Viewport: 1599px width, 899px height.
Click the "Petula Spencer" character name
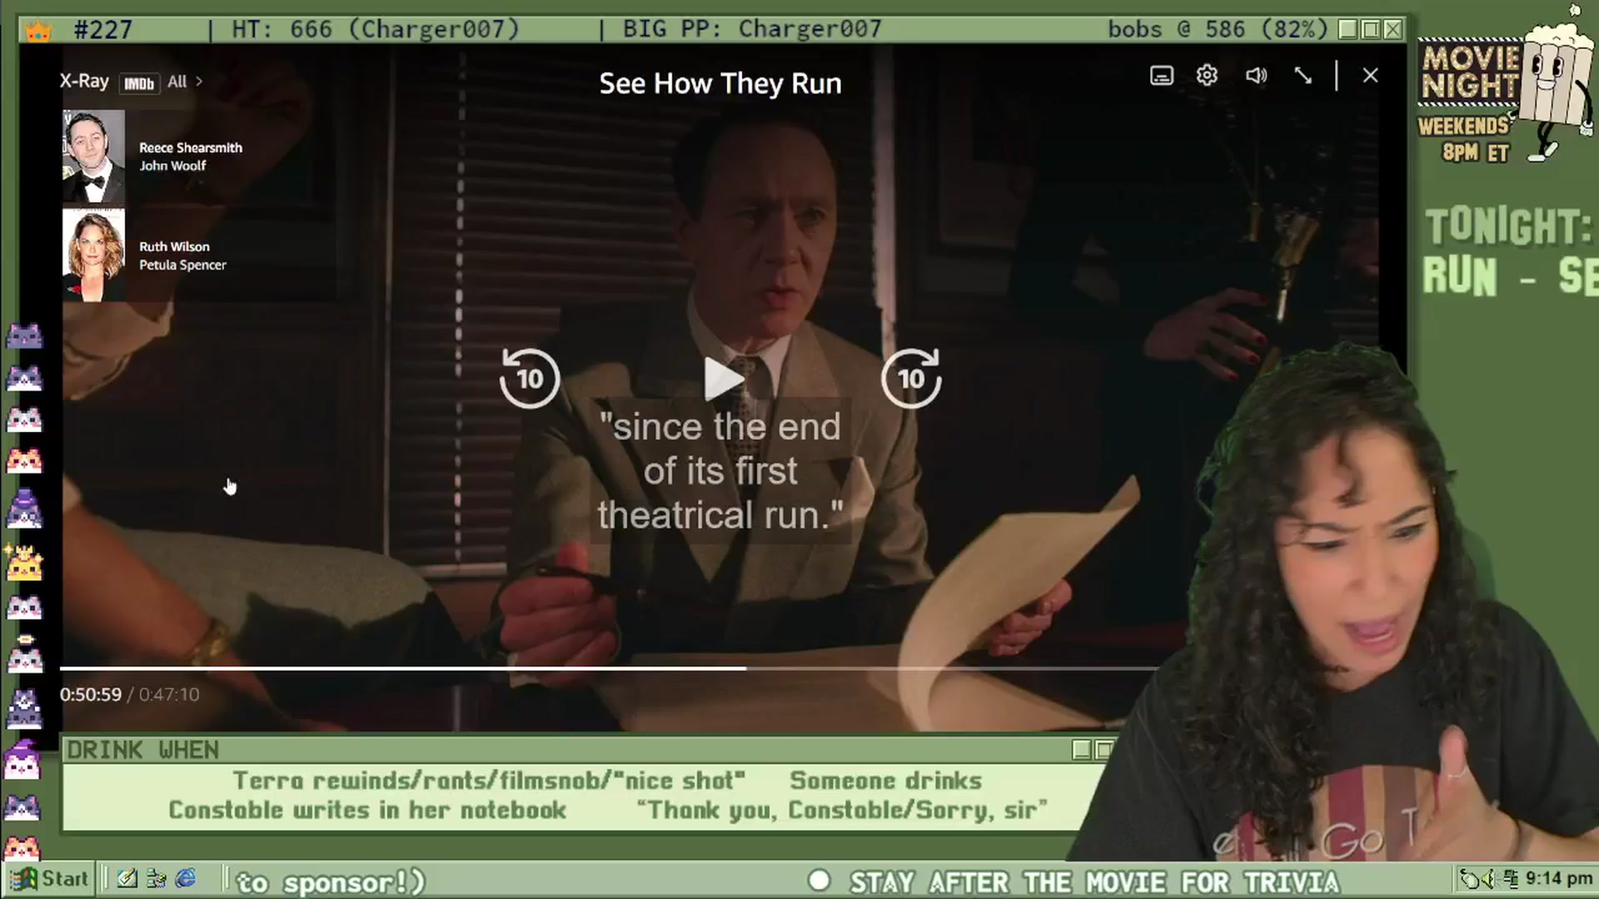182,265
